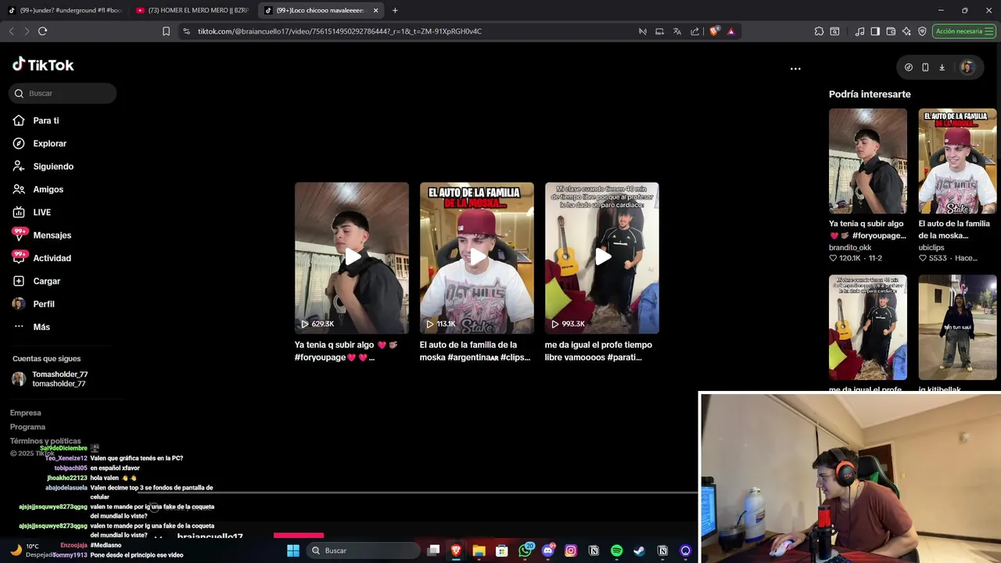The width and height of the screenshot is (1001, 563).
Task: Play the "me da igual el profe" center video
Action: (602, 257)
